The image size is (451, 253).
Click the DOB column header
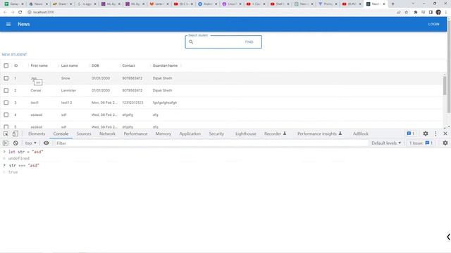[x=95, y=65]
